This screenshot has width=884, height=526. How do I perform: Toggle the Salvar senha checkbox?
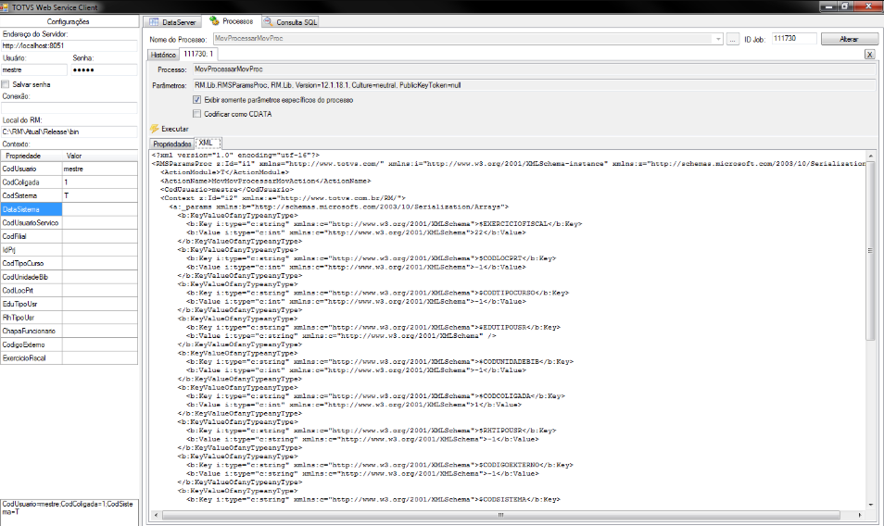coord(6,84)
